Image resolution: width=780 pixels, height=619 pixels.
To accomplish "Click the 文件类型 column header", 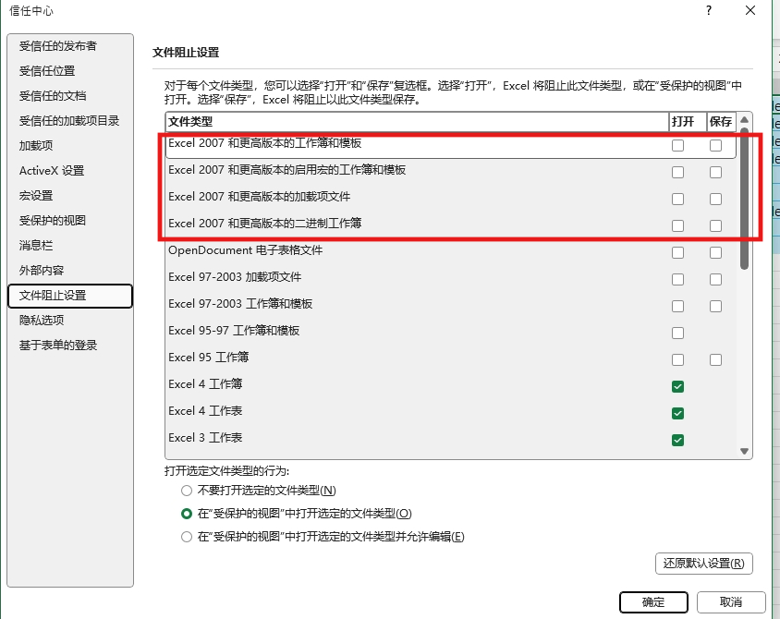I will click(x=417, y=122).
